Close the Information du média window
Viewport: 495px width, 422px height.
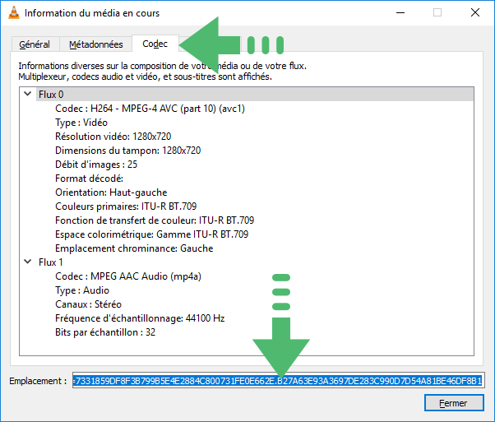point(475,12)
